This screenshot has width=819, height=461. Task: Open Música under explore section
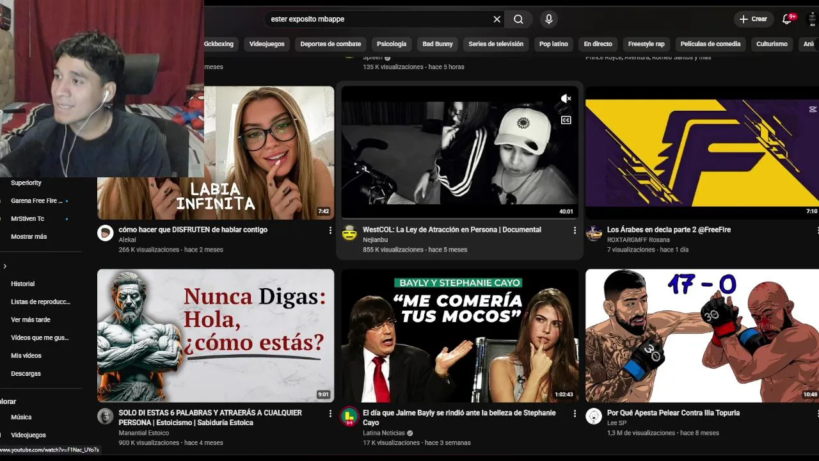(21, 417)
